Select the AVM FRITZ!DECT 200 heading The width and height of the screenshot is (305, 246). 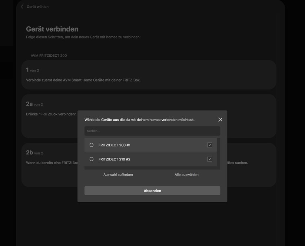(x=49, y=55)
